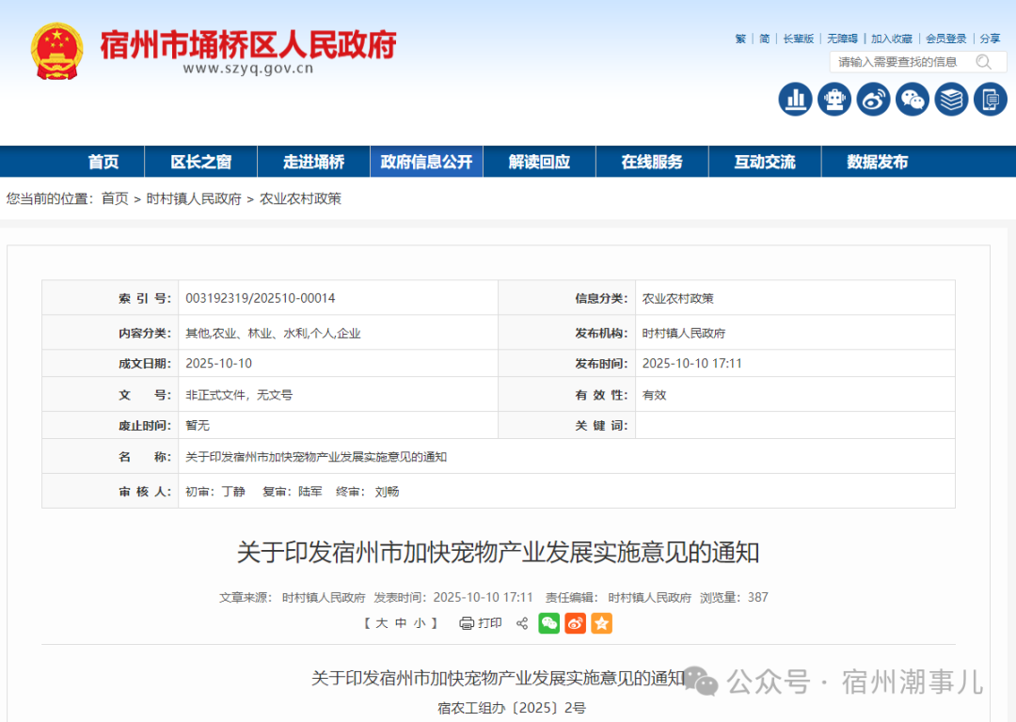Click the share icon beside the print button

click(x=522, y=622)
